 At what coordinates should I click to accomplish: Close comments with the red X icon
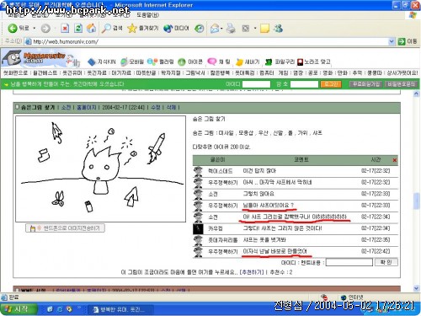click(394, 160)
